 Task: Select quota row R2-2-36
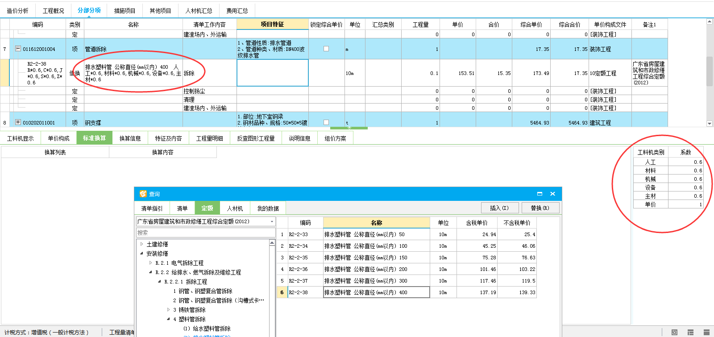pos(406,269)
